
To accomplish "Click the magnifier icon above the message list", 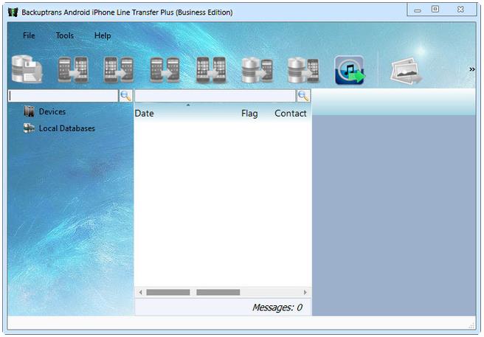I will pos(303,96).
